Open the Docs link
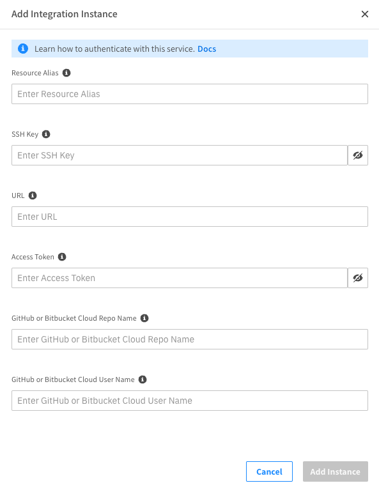 click(x=206, y=49)
